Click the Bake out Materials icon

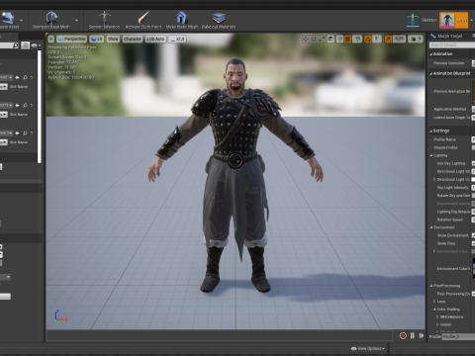tap(219, 18)
